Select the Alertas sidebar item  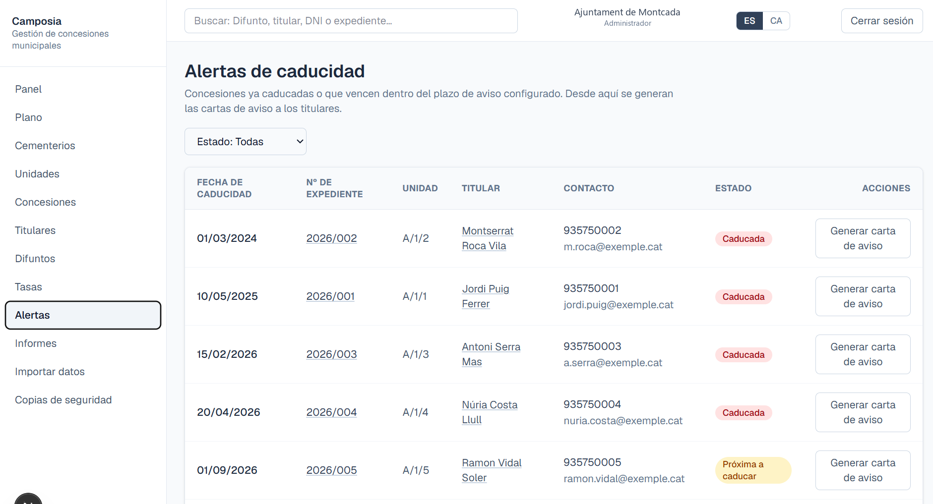click(83, 315)
